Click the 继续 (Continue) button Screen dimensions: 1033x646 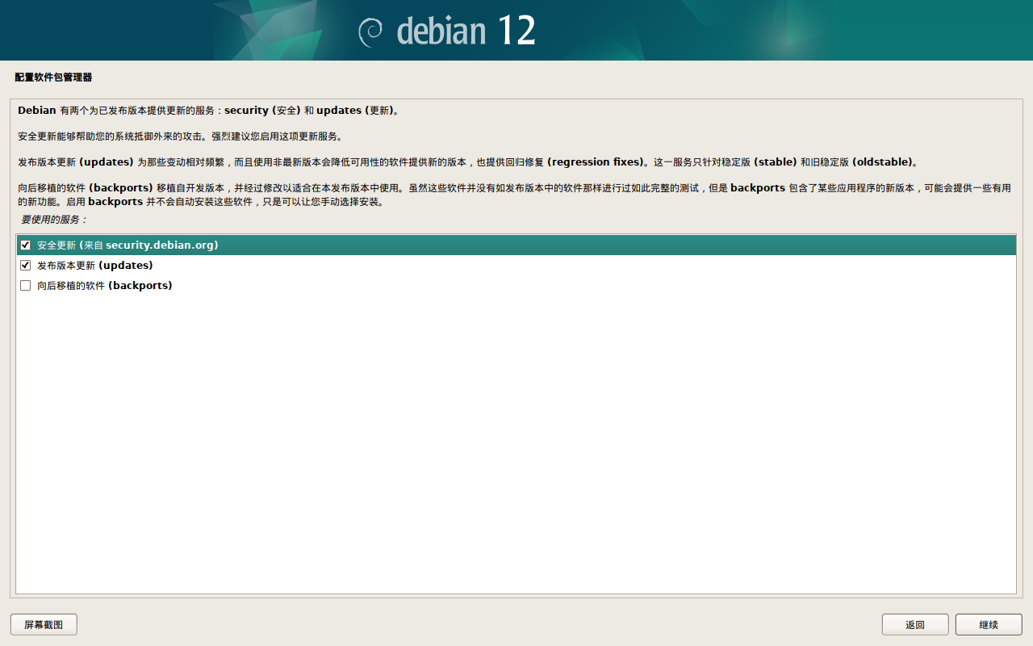coord(989,624)
